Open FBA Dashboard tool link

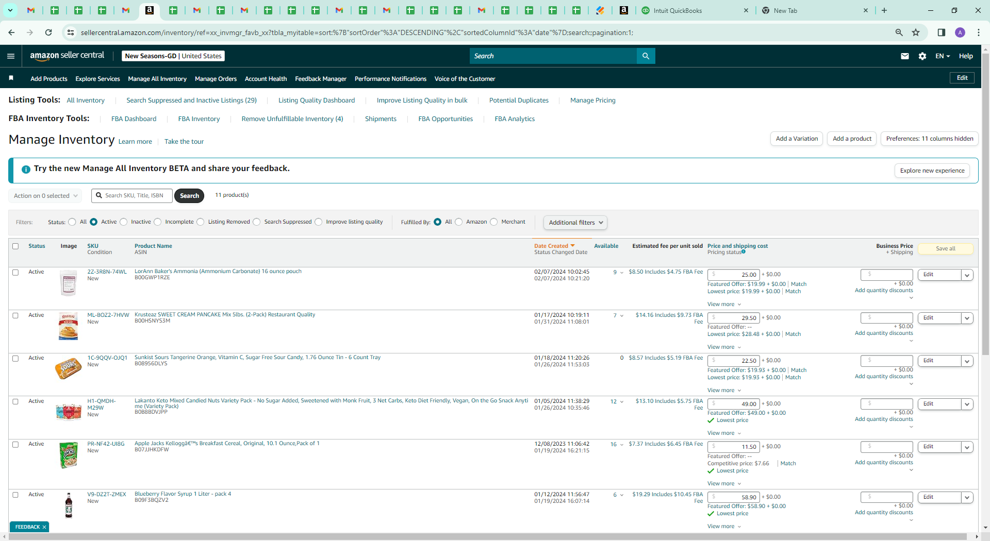[x=134, y=119]
